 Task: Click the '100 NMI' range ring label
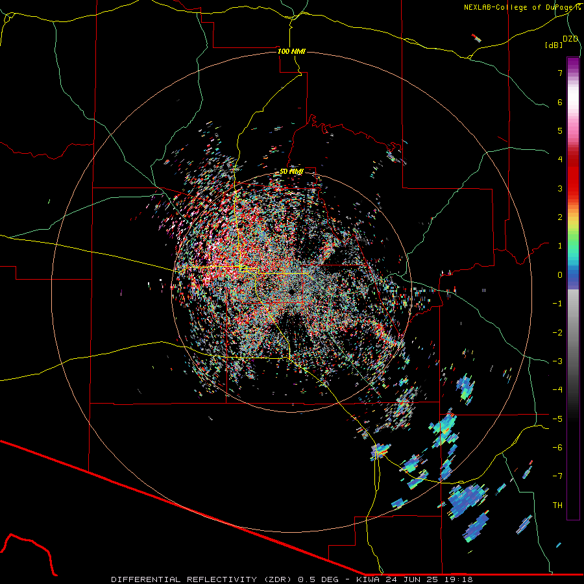291,51
